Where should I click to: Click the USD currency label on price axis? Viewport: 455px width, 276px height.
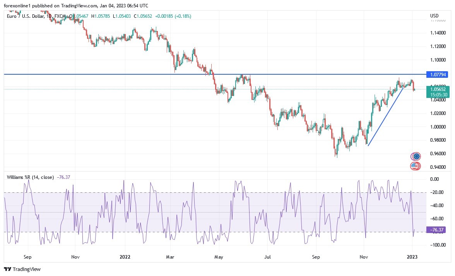point(434,15)
